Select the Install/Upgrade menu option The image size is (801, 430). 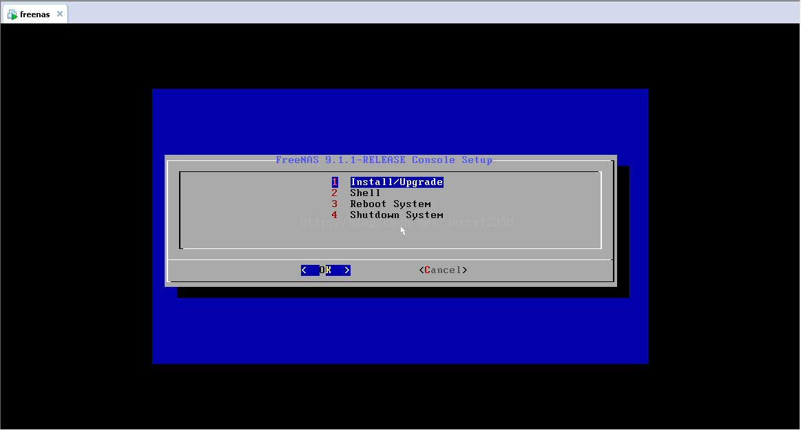[397, 182]
